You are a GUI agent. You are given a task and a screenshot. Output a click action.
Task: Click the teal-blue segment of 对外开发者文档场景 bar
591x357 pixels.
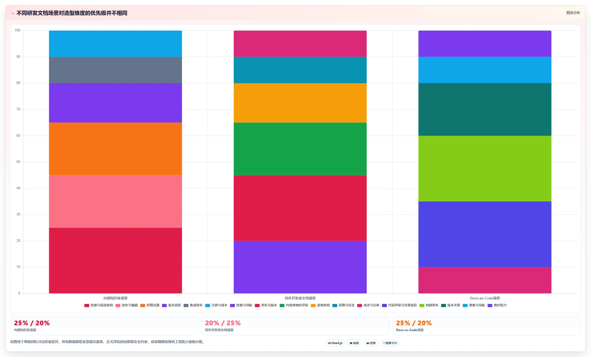(x=300, y=70)
